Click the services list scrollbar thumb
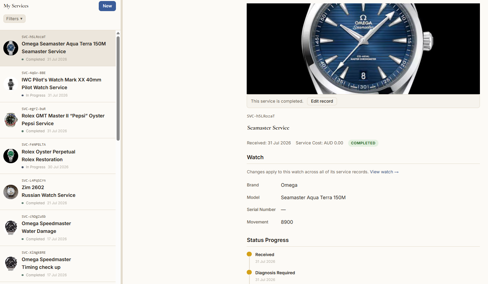The image size is (488, 284). (x=118, y=88)
